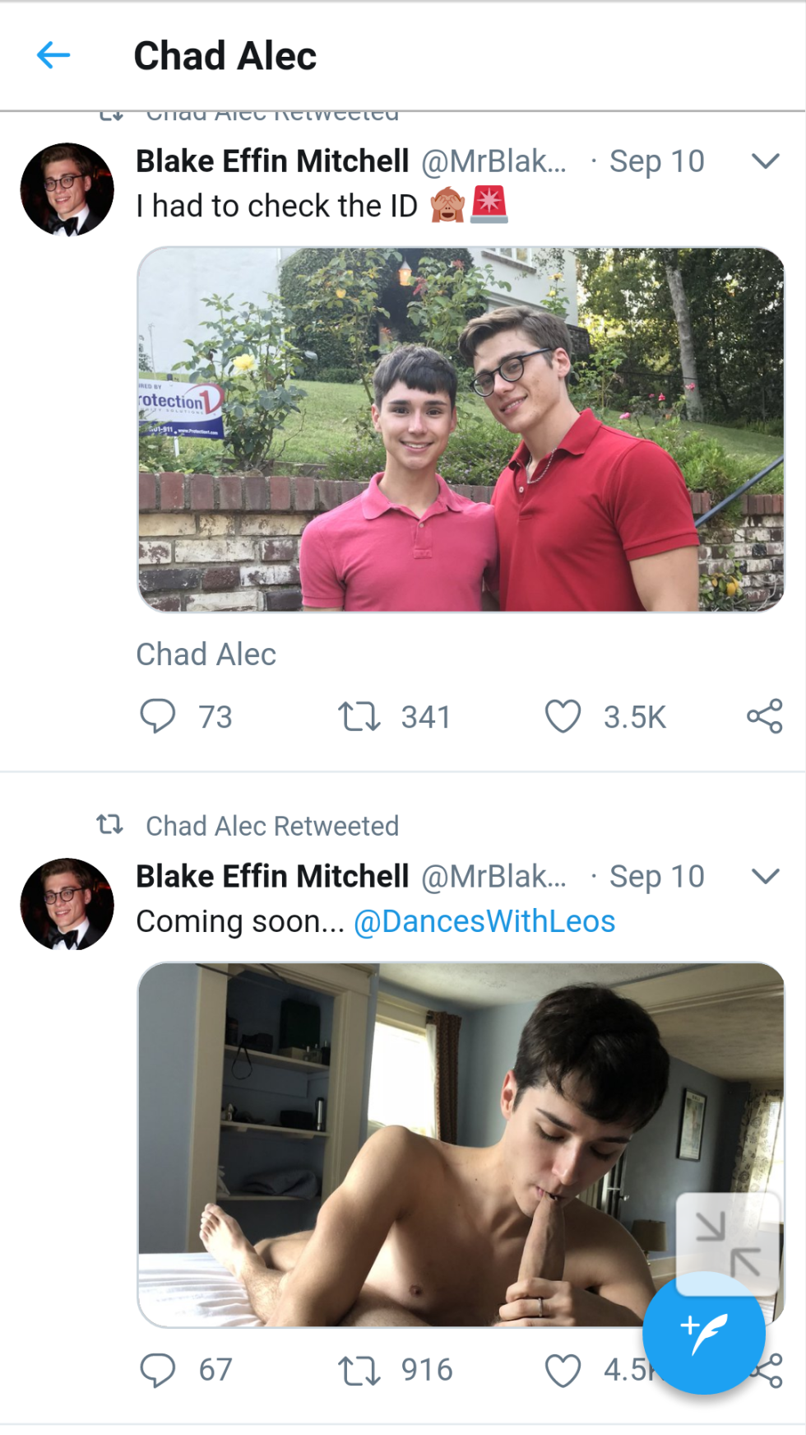The height and width of the screenshot is (1435, 806).
Task: Open the outdoor photo in the first tweet
Action: (460, 429)
